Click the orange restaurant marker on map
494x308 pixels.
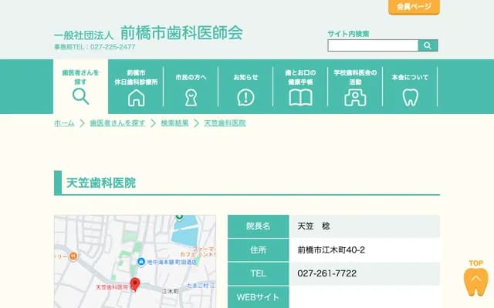click(73, 256)
